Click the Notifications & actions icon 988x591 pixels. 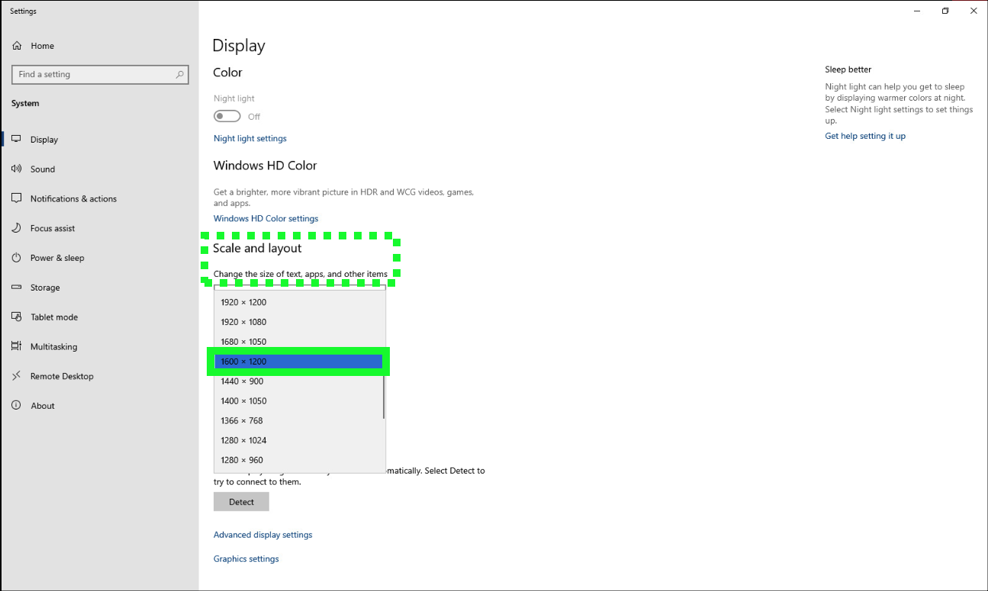click(x=17, y=198)
